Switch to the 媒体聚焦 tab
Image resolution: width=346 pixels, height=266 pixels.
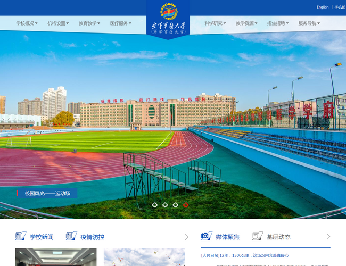[x=228, y=237]
